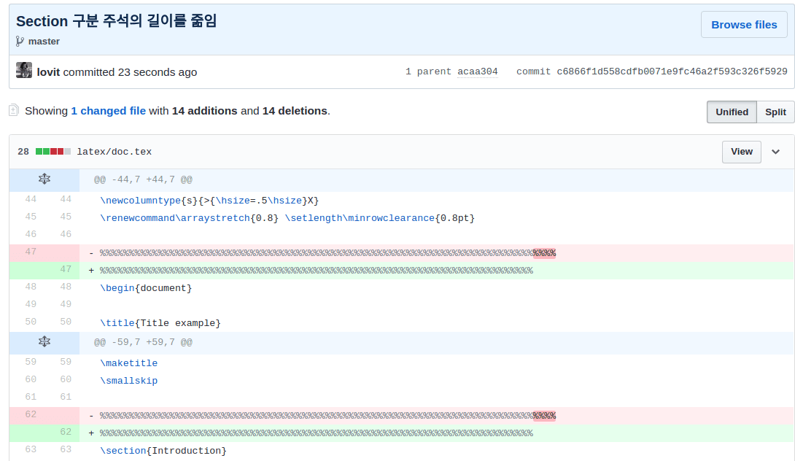Select Unified diff view
Viewport: 795px width, 461px height.
[731, 112]
